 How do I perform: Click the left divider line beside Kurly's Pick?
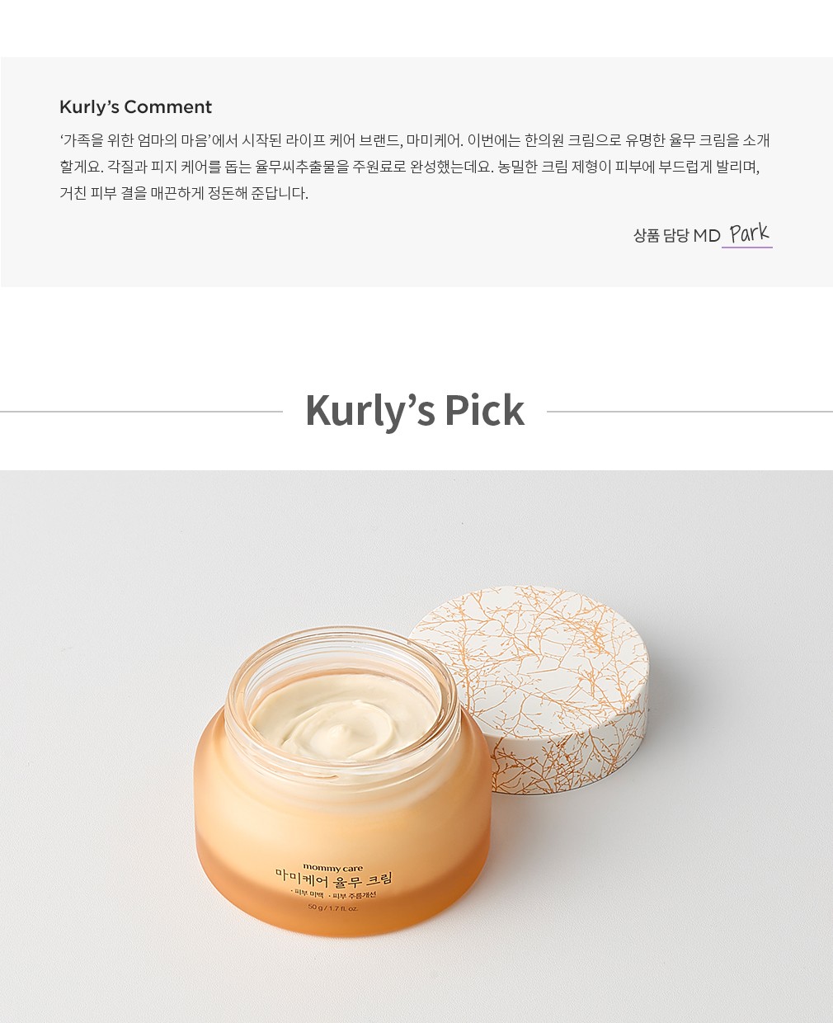tap(141, 411)
